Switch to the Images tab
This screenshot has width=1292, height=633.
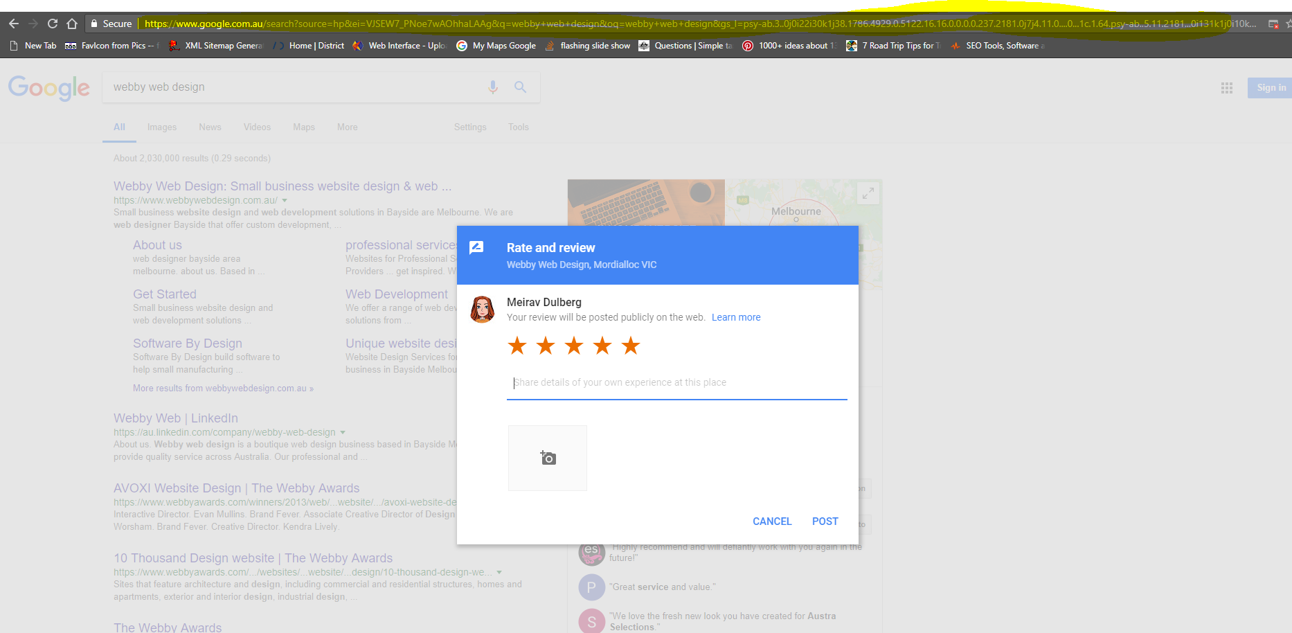[x=162, y=127]
